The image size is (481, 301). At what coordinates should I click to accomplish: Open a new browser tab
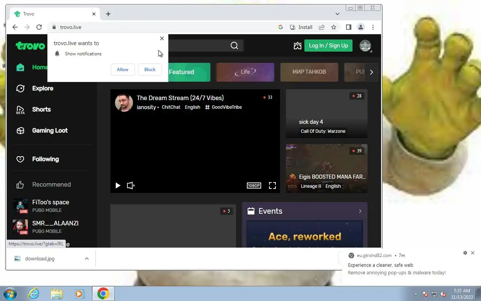(108, 14)
